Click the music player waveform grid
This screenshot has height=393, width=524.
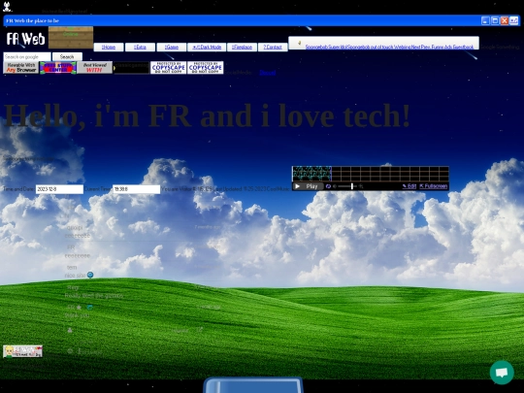371,174
